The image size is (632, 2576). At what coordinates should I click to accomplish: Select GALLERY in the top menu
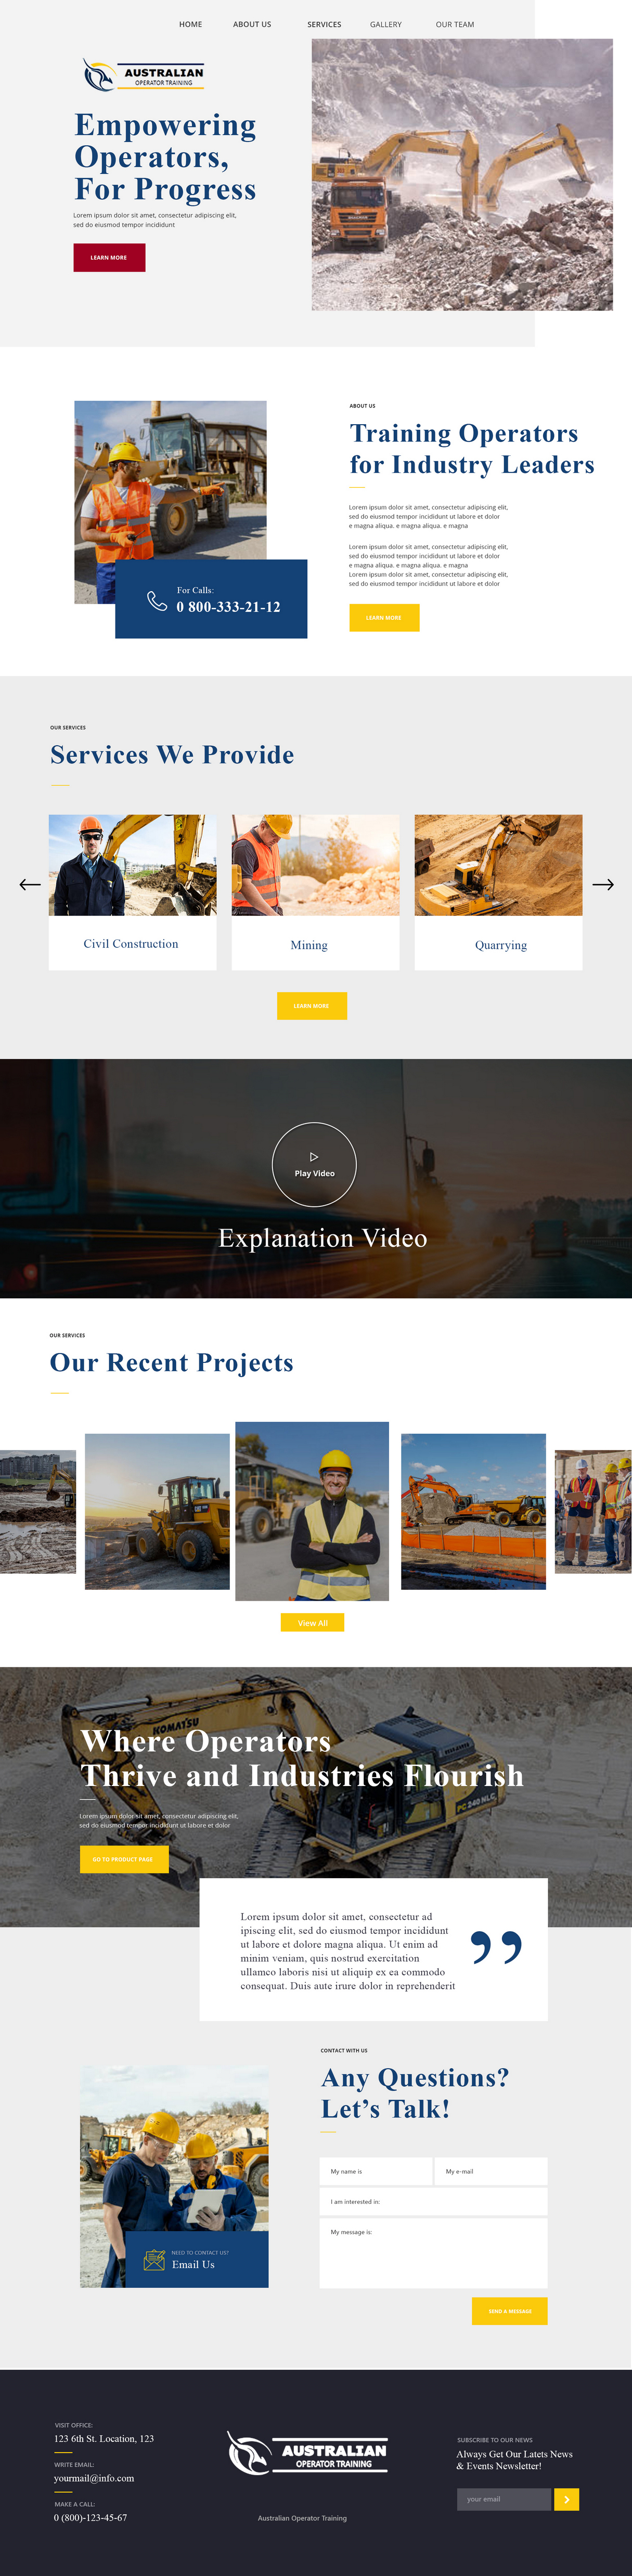coord(386,24)
